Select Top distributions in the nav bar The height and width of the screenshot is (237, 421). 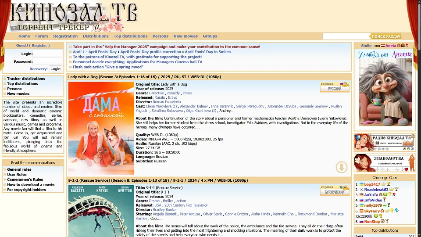[x=131, y=36]
